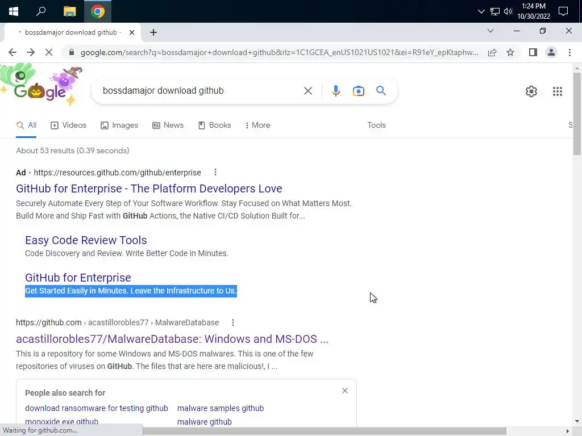Open the GitHub for Enterprise sitelink
The width and height of the screenshot is (582, 436).
pyautogui.click(x=78, y=278)
